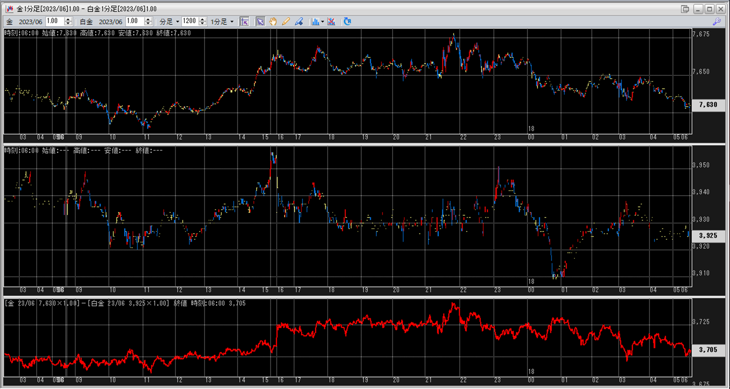Click the line edit pen icon
This screenshot has width=730, height=389.
(x=299, y=21)
